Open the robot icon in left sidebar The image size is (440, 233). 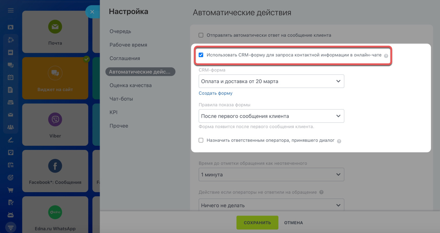point(11,215)
